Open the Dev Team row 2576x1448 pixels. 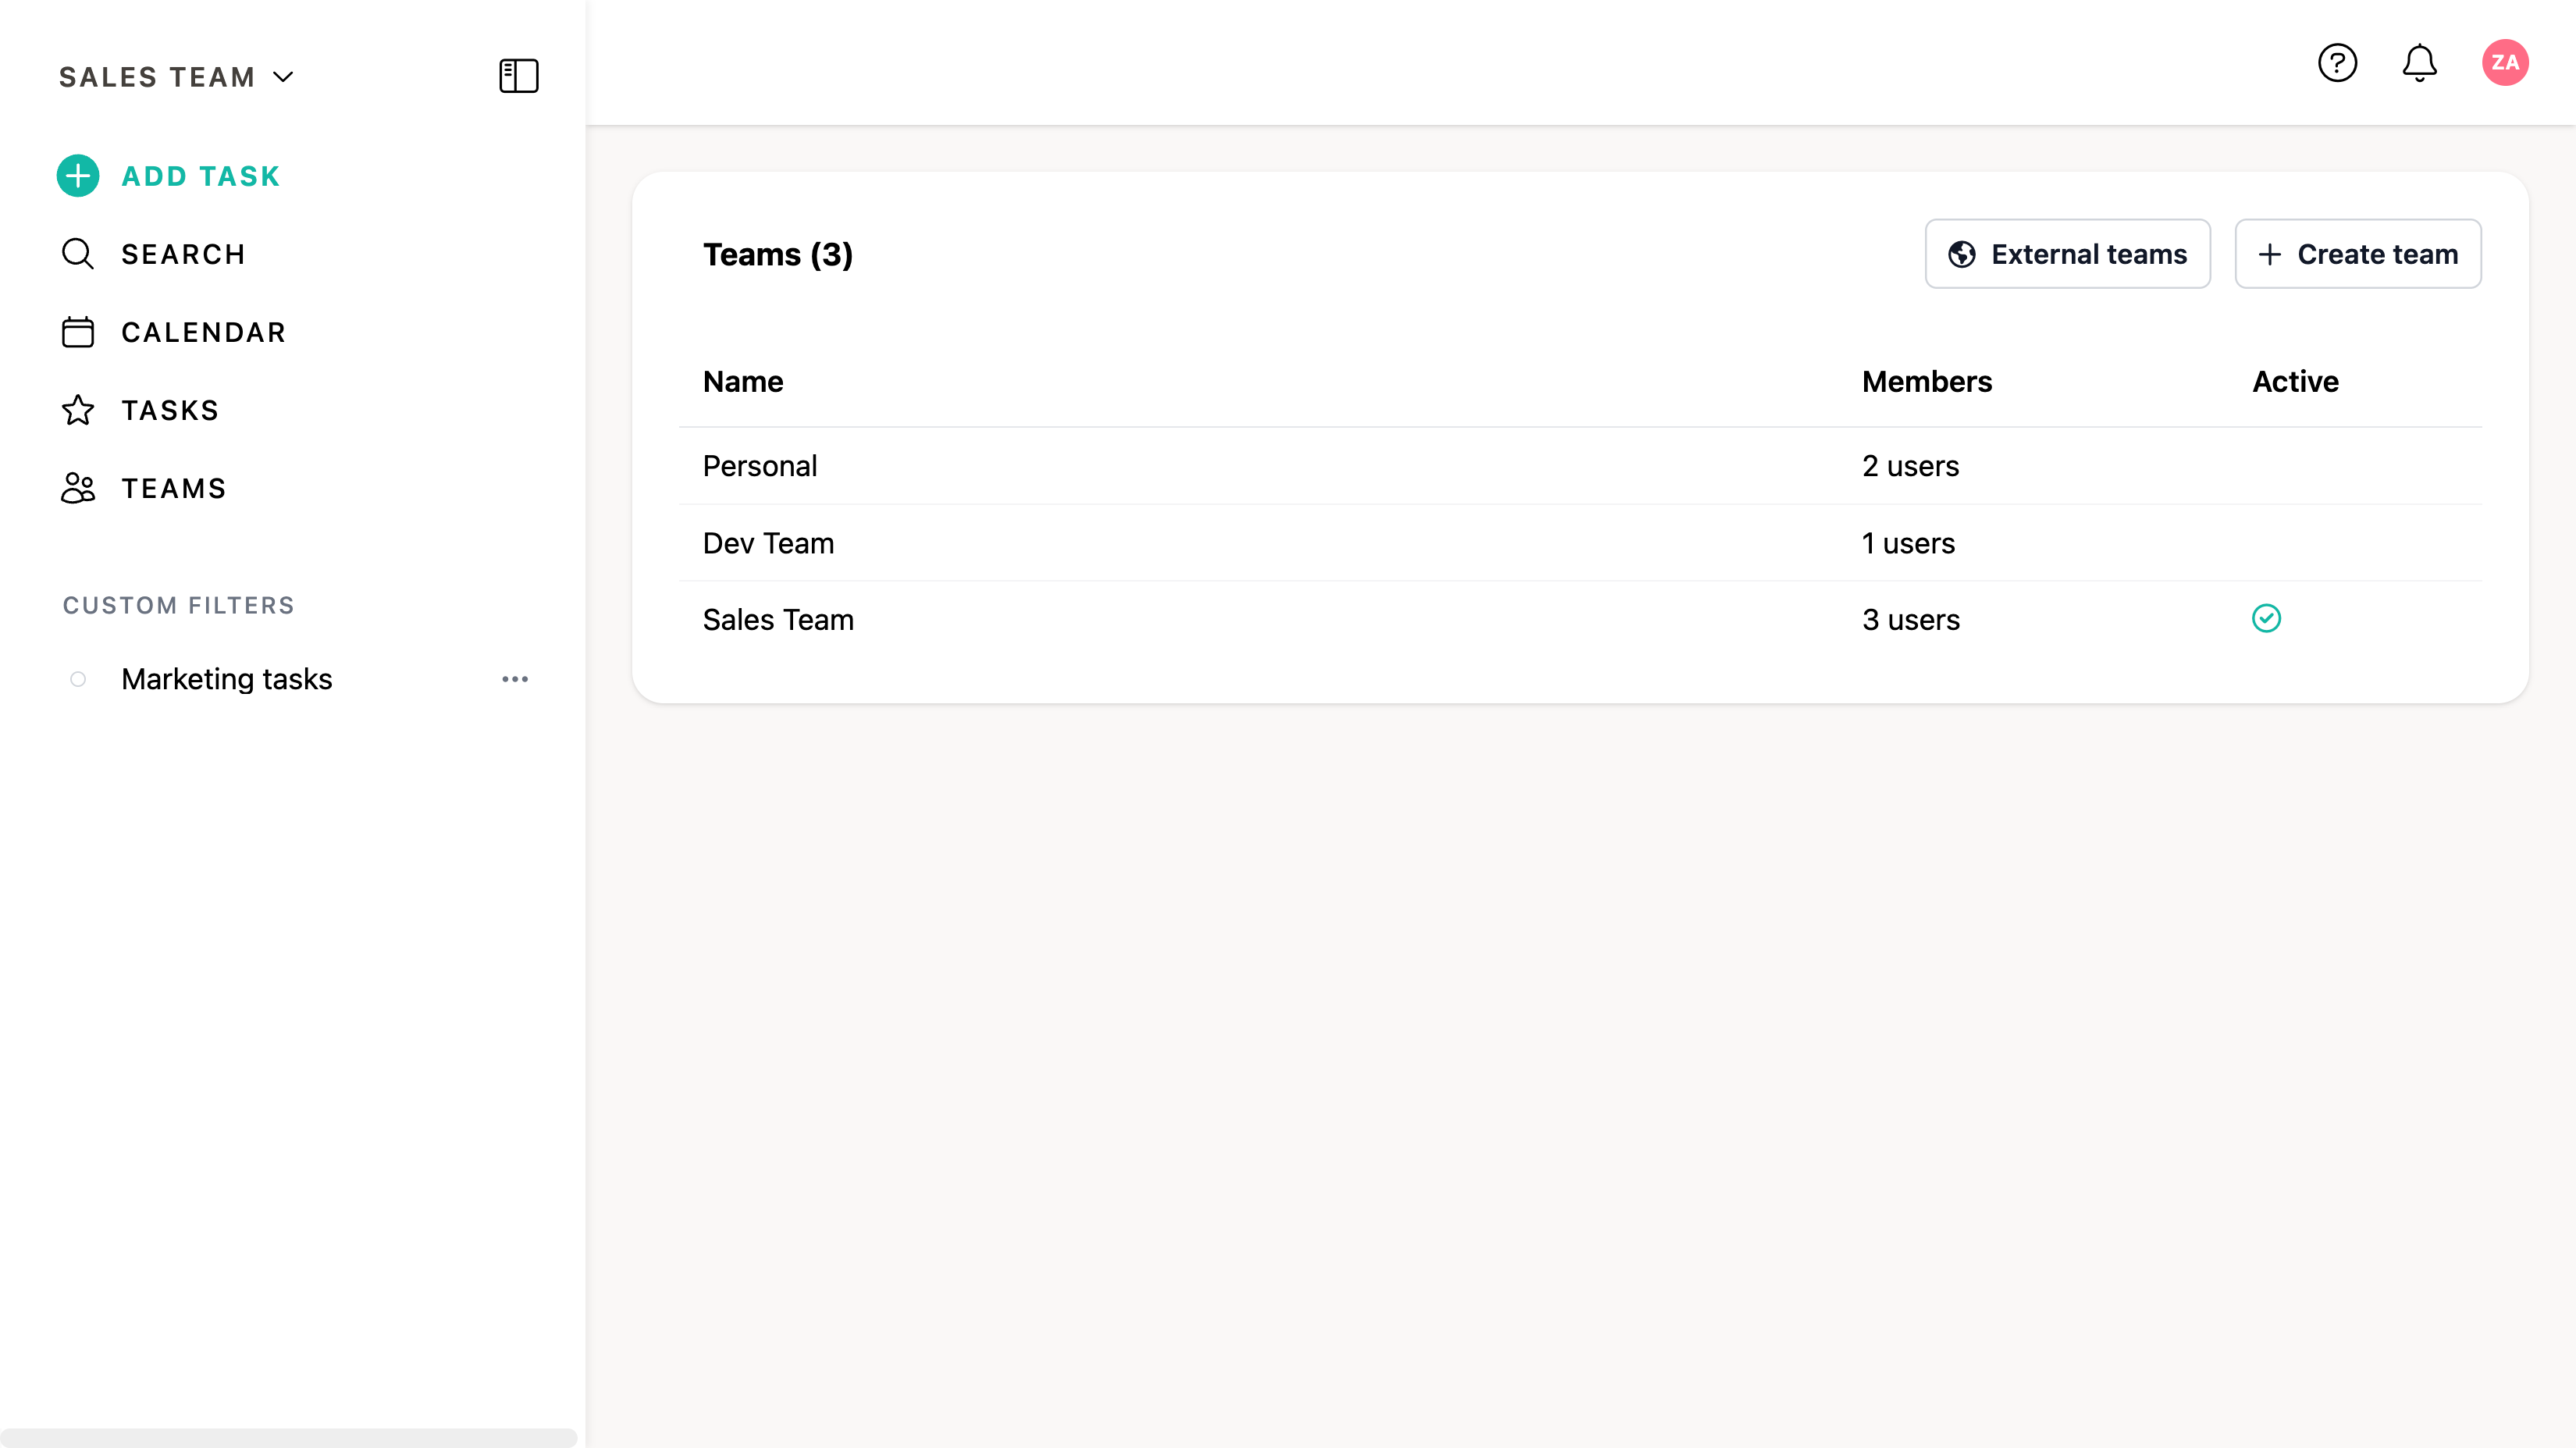coord(768,543)
